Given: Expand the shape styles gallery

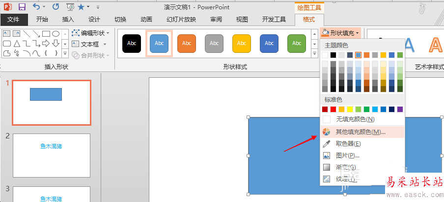Looking at the screenshot, I should (314, 53).
